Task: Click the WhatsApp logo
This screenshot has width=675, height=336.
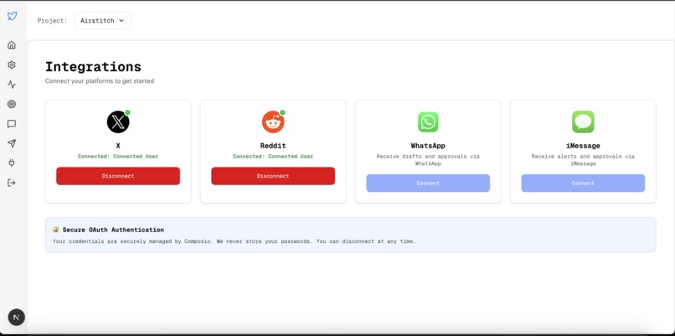Action: click(428, 121)
